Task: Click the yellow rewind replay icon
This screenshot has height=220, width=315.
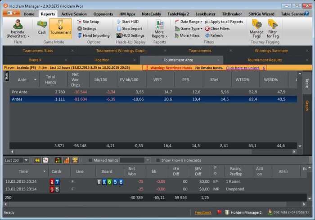Action: point(37,160)
